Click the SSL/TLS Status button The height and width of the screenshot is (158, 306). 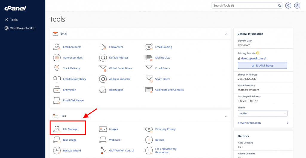262,65
